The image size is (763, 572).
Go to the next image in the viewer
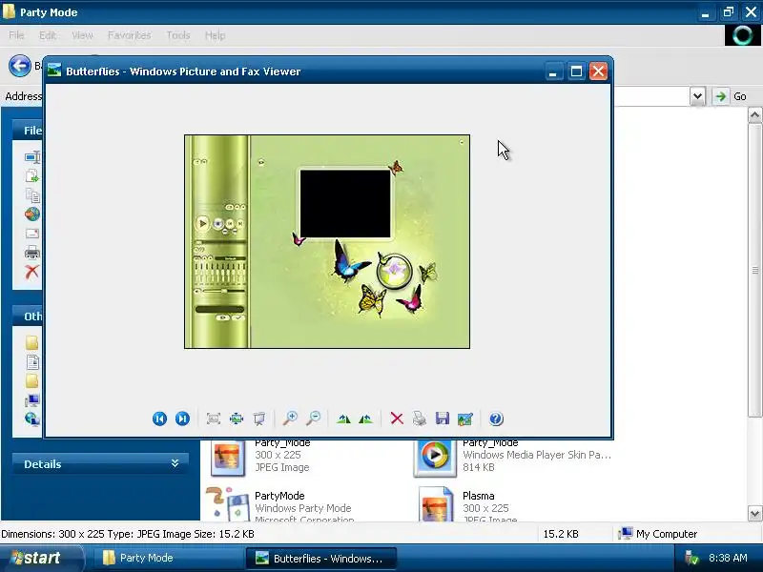tap(182, 419)
